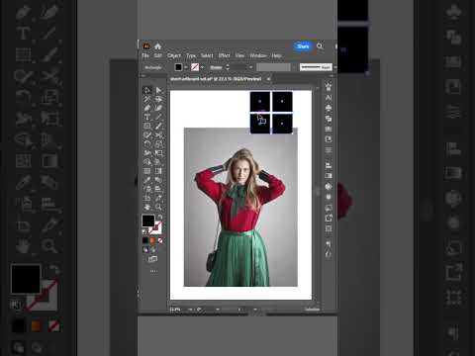
Task: Select the Direct Selection tool
Action: click(158, 90)
